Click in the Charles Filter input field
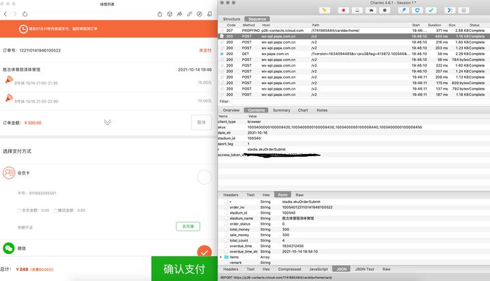Viewport: 490px width, 281px height. [361, 102]
